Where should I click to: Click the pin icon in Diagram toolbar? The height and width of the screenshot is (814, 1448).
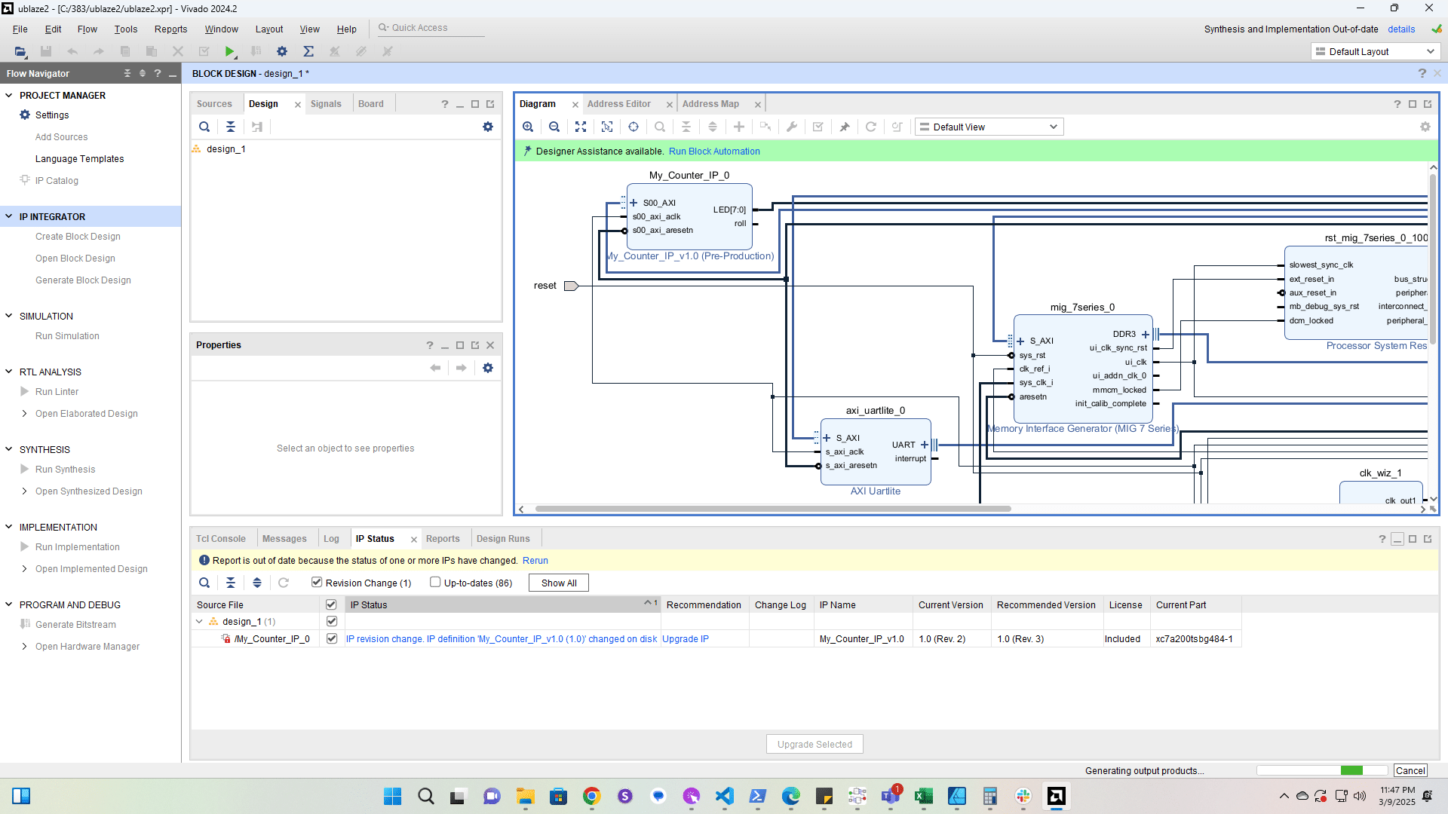845,127
